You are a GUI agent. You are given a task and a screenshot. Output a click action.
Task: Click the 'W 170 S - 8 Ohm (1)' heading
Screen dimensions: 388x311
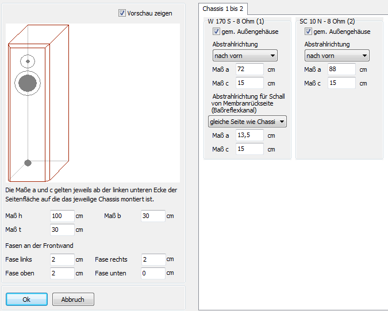pyautogui.click(x=236, y=21)
